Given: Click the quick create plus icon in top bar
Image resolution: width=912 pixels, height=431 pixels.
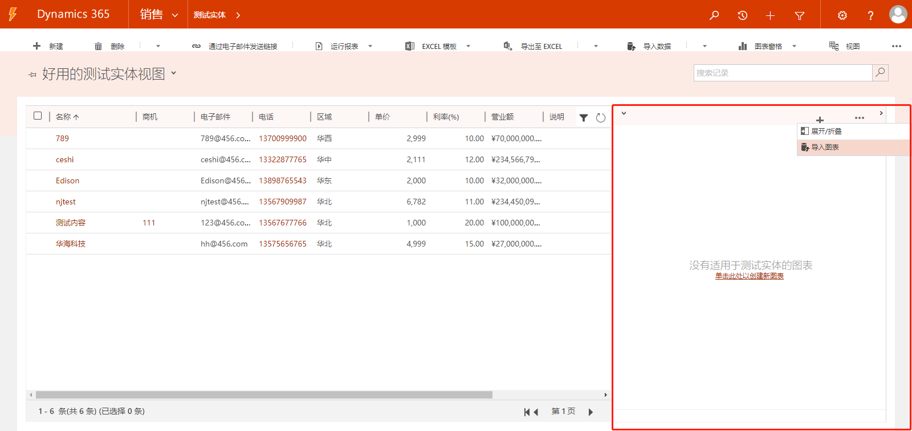Looking at the screenshot, I should tap(770, 15).
